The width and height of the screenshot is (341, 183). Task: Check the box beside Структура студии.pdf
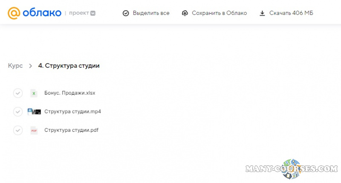[17, 131]
